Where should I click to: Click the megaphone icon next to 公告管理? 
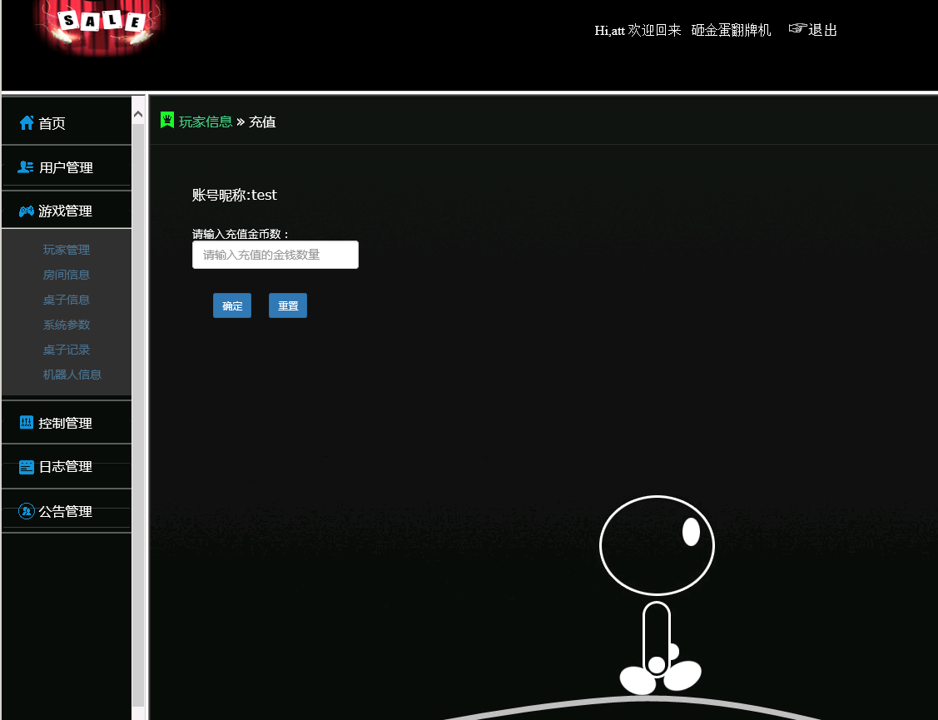pyautogui.click(x=26, y=511)
